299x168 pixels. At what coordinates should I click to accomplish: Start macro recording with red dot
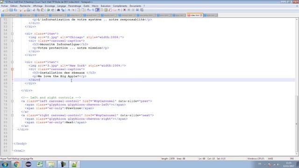(x=124, y=10)
